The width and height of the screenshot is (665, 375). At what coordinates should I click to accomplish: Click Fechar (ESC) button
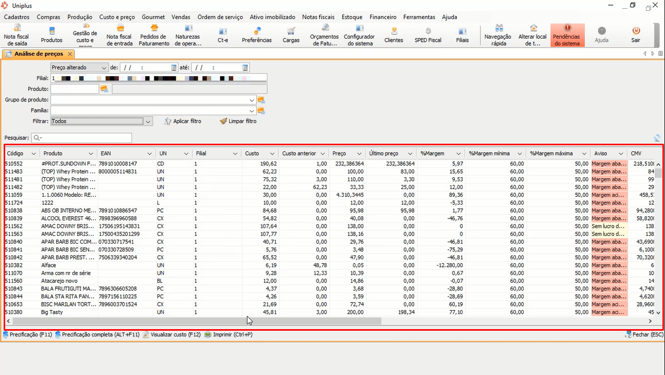click(644, 334)
